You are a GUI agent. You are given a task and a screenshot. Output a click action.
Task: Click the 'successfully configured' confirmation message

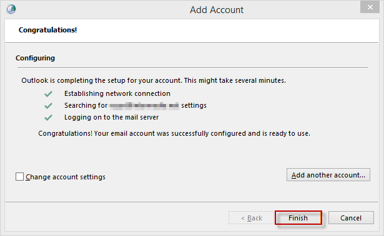tap(174, 133)
